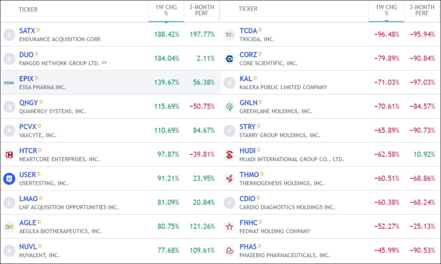Open the USER ticker link
This screenshot has height=264, width=441.
point(27,175)
